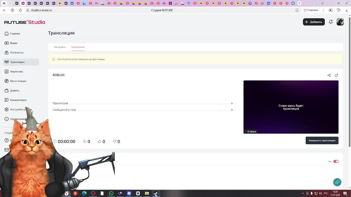351x197 pixels.
Task: Open the help chat bubble icon
Action: 337,182
